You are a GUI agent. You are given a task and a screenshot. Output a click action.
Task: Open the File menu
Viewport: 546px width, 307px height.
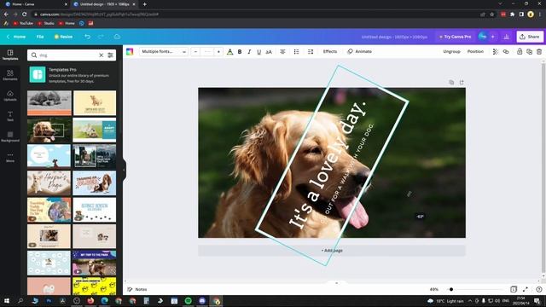point(40,37)
